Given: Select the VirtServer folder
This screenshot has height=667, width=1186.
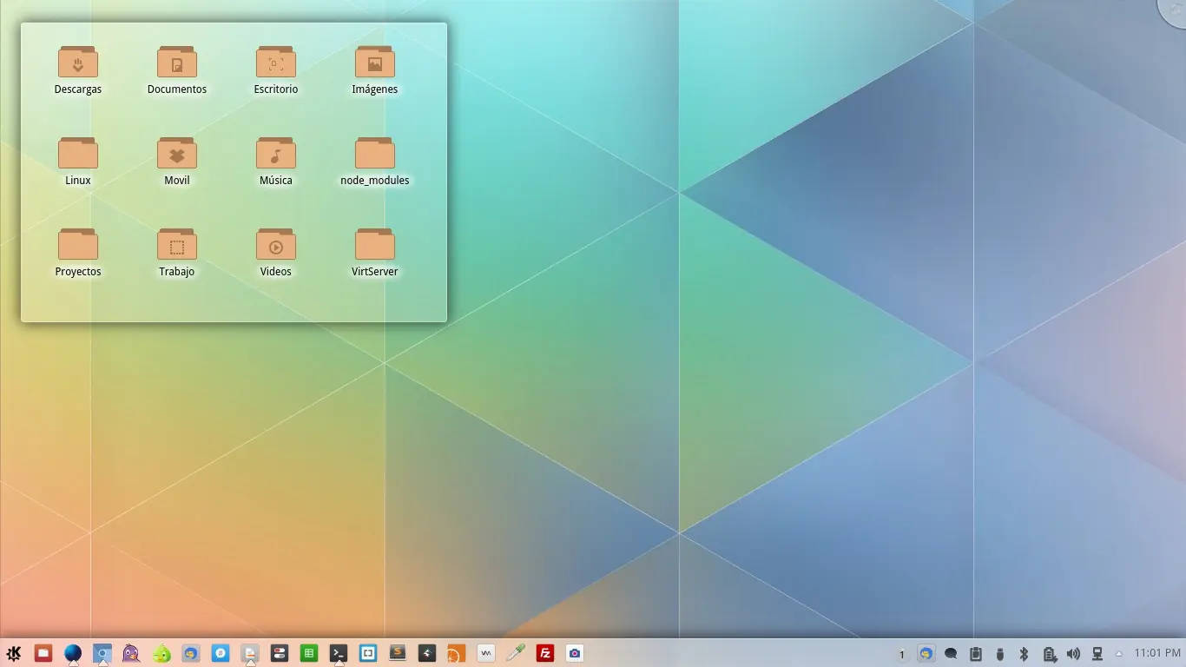Looking at the screenshot, I should point(375,253).
